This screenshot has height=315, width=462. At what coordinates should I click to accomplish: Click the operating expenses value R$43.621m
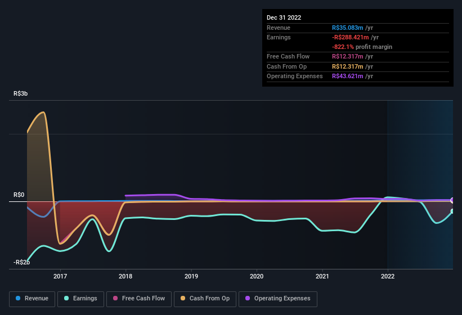pyautogui.click(x=347, y=76)
